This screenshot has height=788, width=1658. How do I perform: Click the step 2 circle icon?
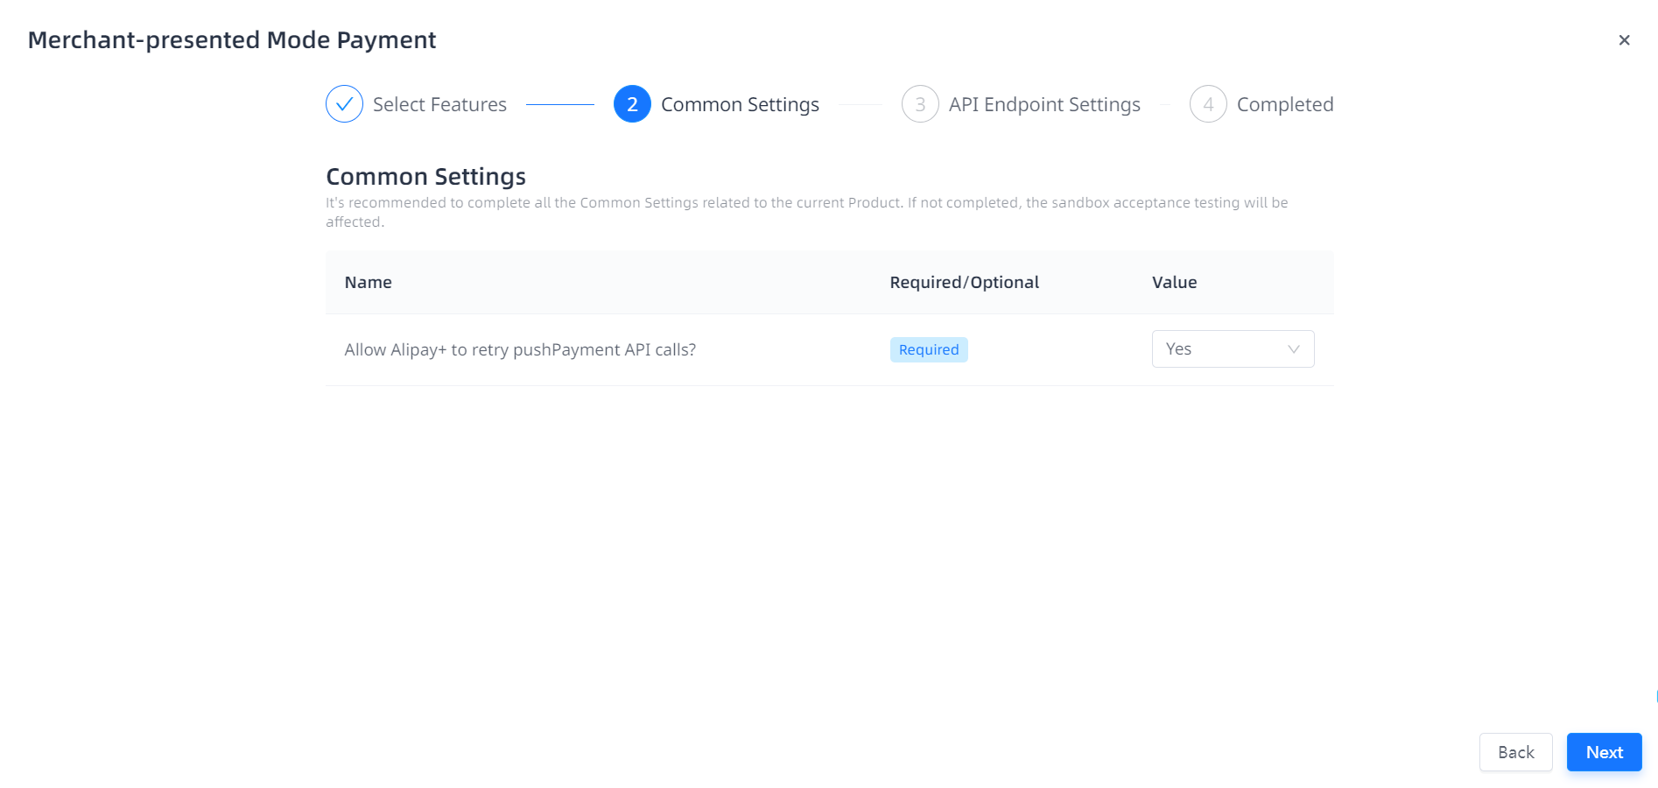click(x=632, y=104)
